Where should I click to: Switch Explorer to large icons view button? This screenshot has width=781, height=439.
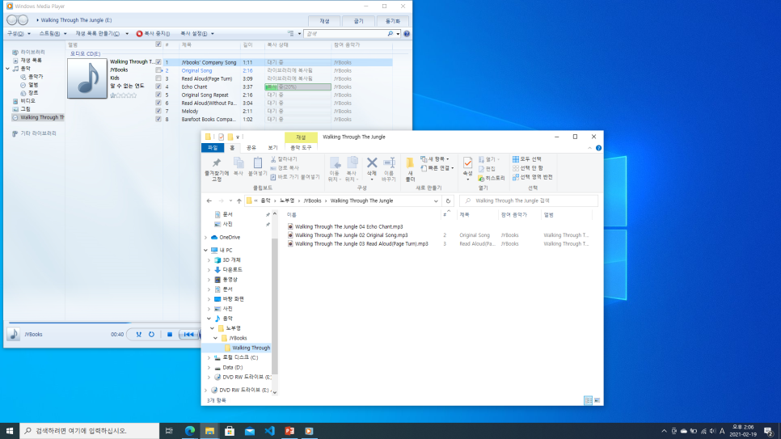tap(597, 400)
